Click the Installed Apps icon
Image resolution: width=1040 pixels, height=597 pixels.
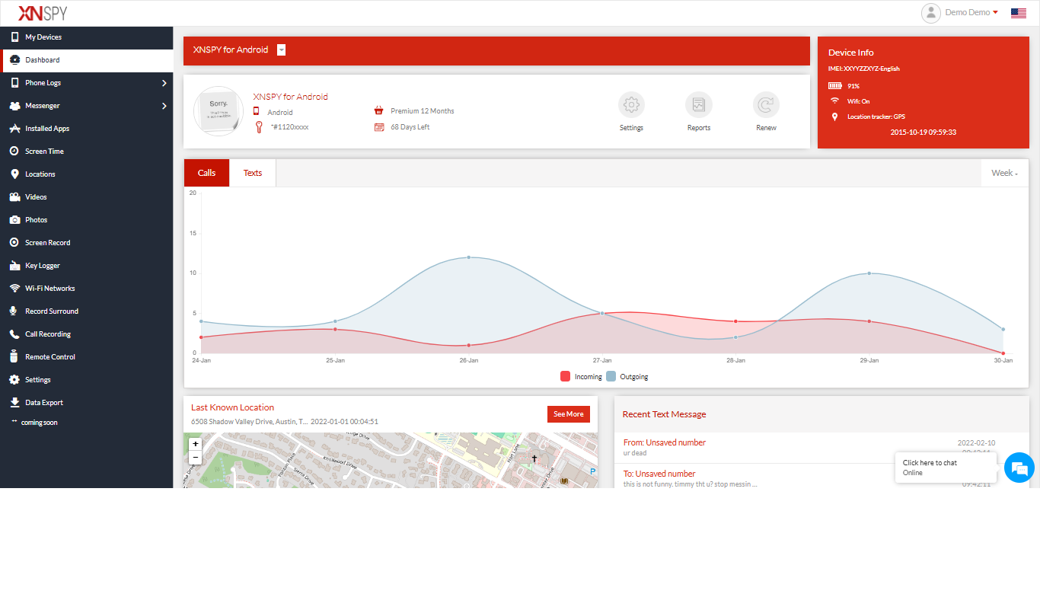pos(14,129)
